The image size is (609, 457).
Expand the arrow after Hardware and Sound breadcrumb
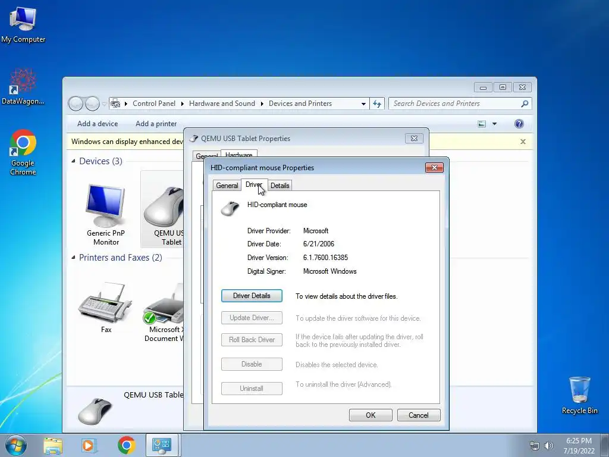tap(262, 104)
